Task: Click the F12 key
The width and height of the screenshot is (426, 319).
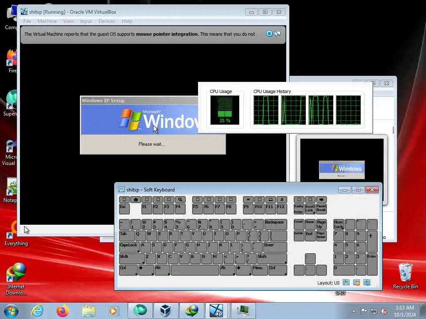Action: (x=282, y=209)
